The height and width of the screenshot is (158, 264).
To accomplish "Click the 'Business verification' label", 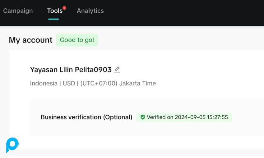I will tap(71, 117).
